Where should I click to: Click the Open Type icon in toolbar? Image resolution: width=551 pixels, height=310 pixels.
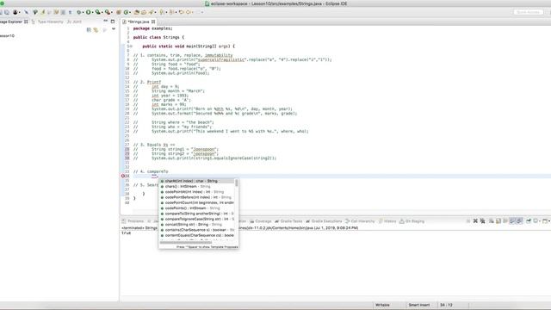point(137,12)
